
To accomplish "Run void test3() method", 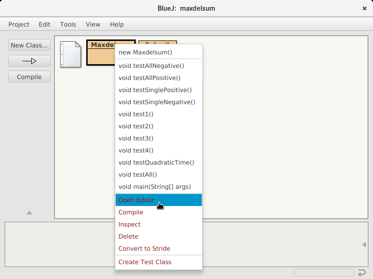I will point(159,138).
